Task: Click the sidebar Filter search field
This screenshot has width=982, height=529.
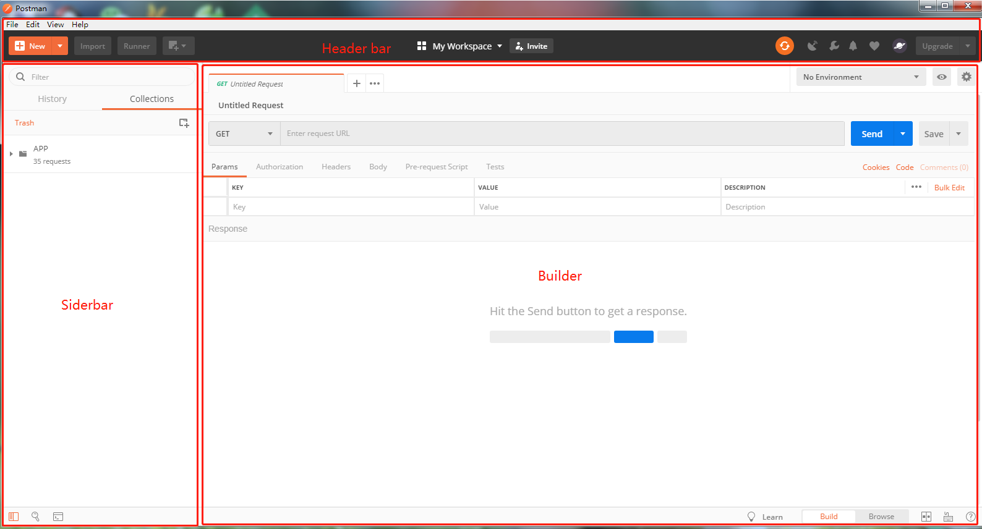Action: tap(102, 77)
